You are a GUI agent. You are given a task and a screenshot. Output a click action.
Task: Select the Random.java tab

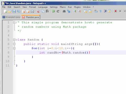click(31, 17)
